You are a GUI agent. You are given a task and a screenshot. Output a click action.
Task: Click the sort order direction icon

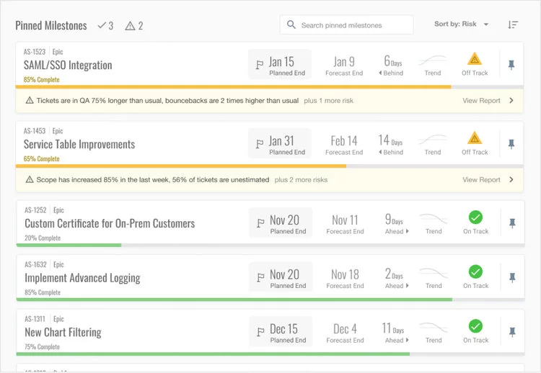tap(513, 24)
